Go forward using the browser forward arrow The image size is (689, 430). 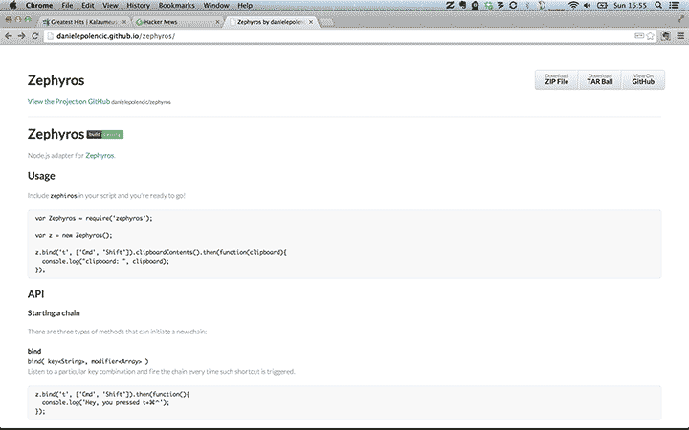pos(21,36)
